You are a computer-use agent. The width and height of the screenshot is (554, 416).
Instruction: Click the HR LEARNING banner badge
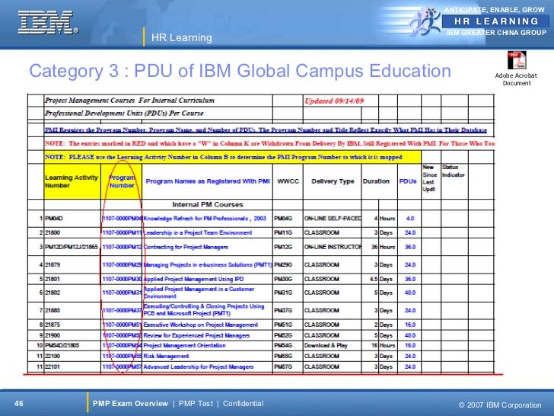pyautogui.click(x=496, y=21)
